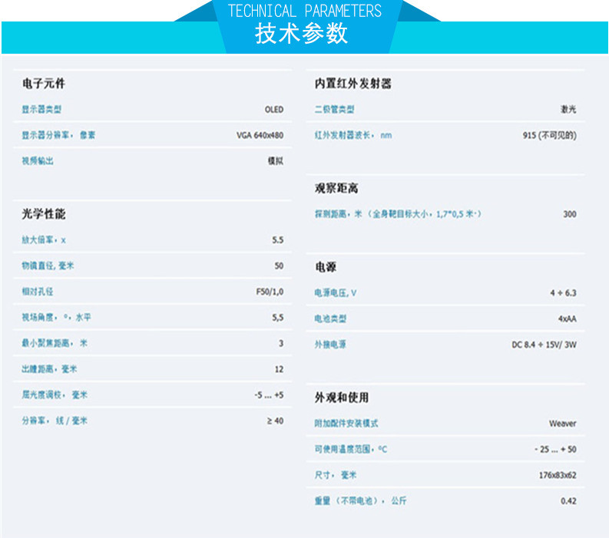The height and width of the screenshot is (538, 609).
Task: Click the VGA 640x480 resolution value
Action: [260, 136]
